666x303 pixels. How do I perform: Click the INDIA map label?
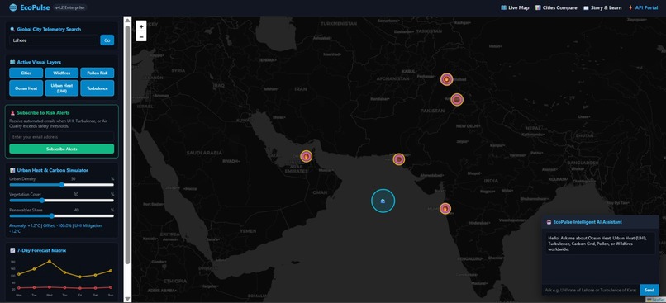[x=491, y=181]
